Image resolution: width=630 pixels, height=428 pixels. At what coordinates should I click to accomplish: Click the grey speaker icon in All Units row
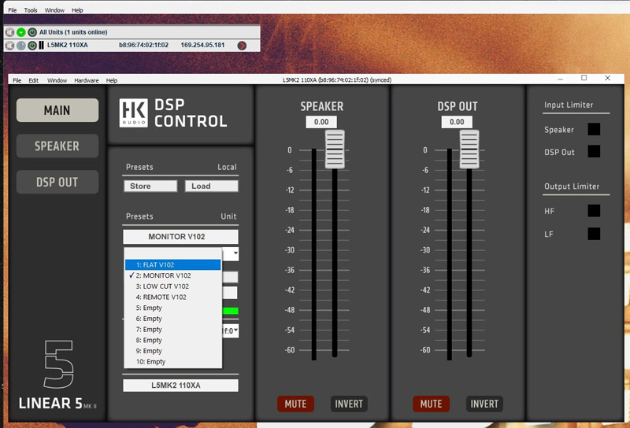10,32
